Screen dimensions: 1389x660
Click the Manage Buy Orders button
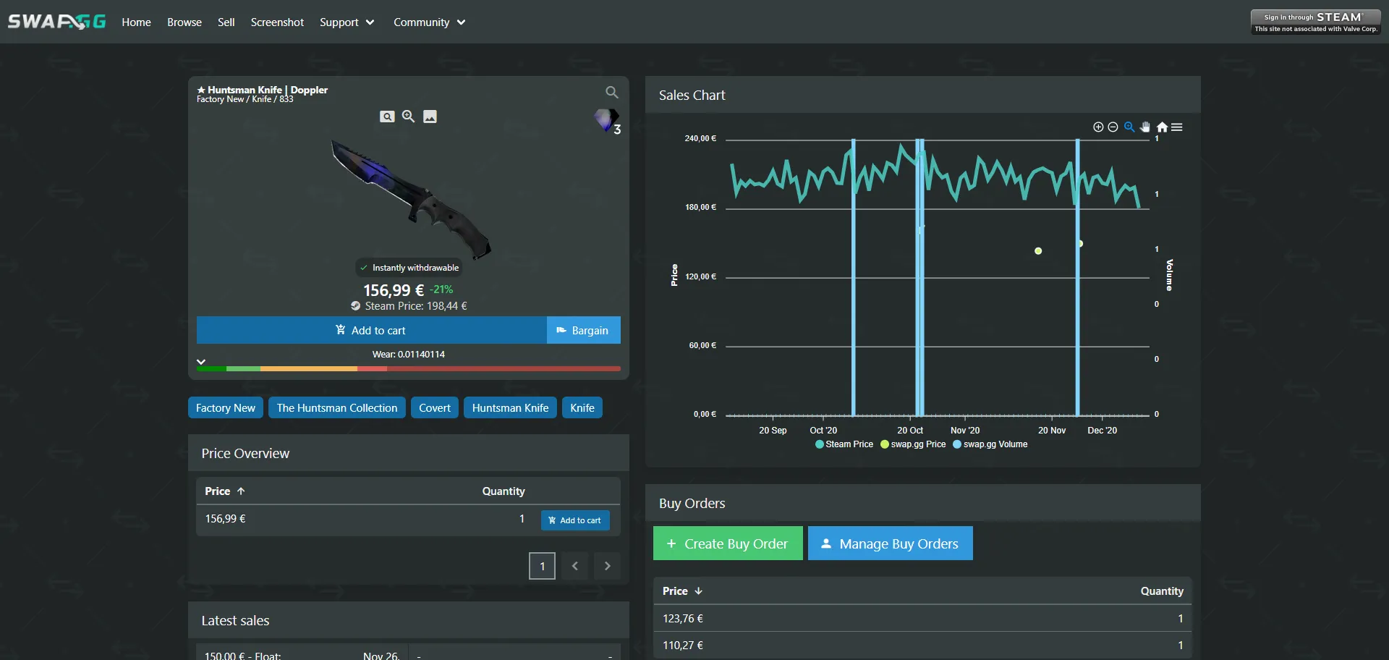point(891,543)
